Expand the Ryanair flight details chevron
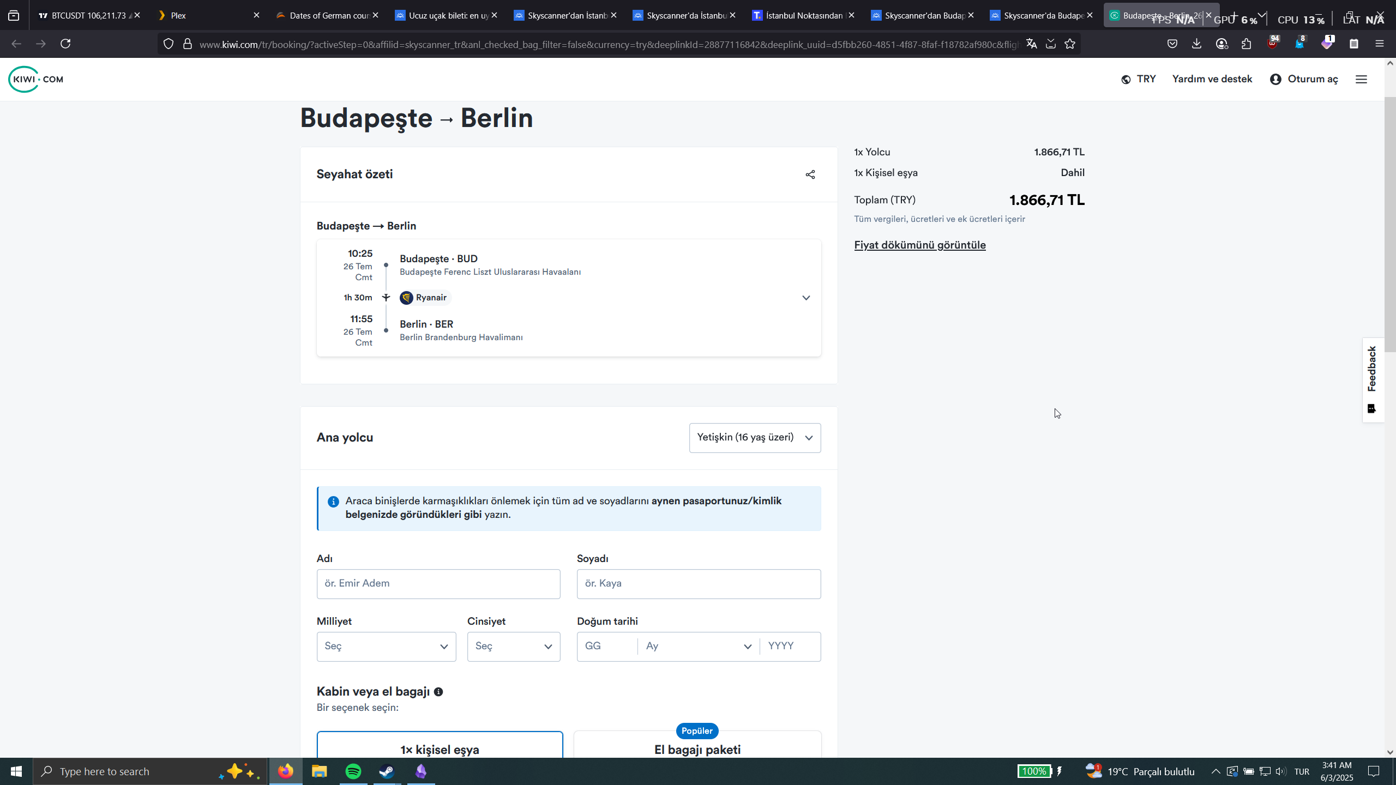The image size is (1396, 785). pos(806,298)
